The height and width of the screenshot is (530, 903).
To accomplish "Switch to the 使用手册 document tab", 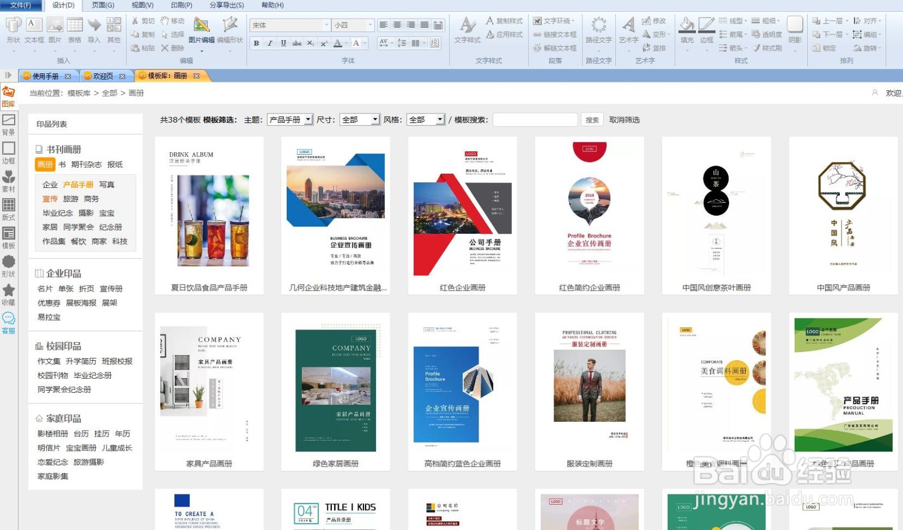I will [45, 76].
